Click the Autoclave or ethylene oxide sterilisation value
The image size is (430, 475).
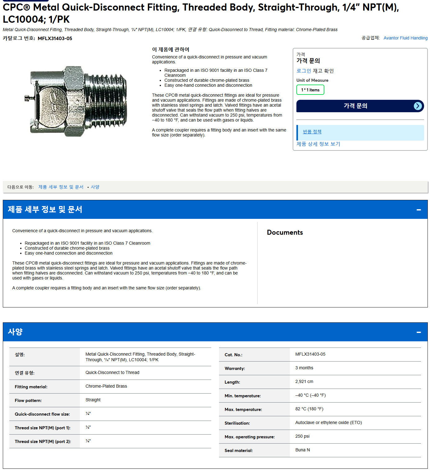328,423
